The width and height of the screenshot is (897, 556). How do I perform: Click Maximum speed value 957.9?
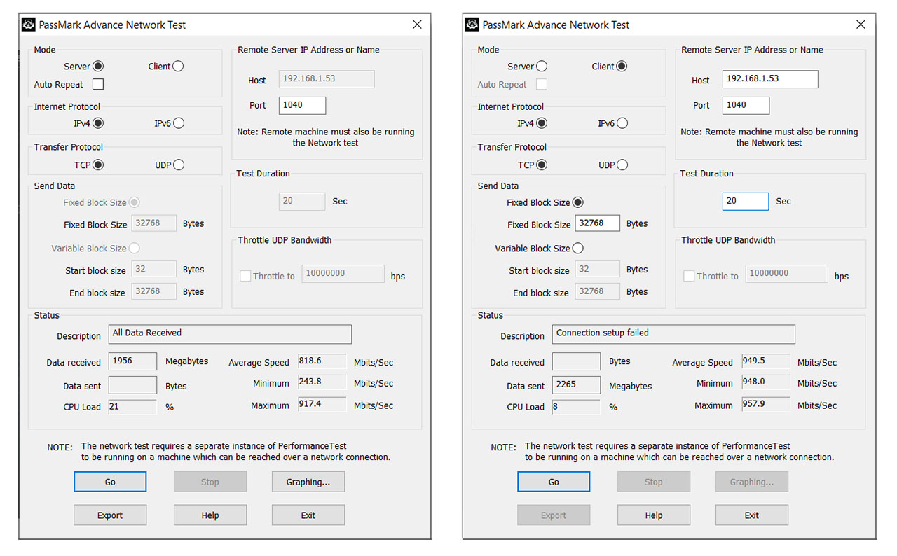tap(766, 405)
